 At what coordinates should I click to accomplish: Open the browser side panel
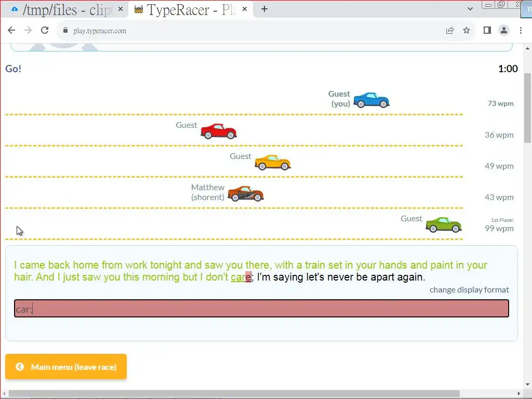tap(487, 30)
